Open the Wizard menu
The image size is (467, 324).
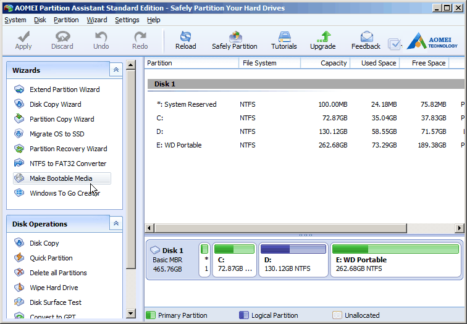click(x=97, y=20)
